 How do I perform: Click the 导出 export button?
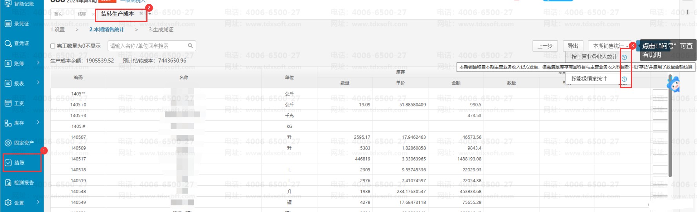pyautogui.click(x=573, y=46)
